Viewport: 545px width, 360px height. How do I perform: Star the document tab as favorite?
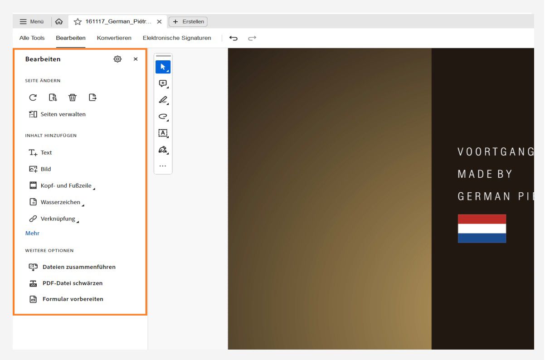(78, 21)
